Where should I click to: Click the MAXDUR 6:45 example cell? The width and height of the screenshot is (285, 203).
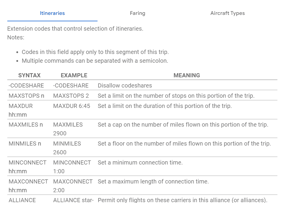(x=72, y=106)
